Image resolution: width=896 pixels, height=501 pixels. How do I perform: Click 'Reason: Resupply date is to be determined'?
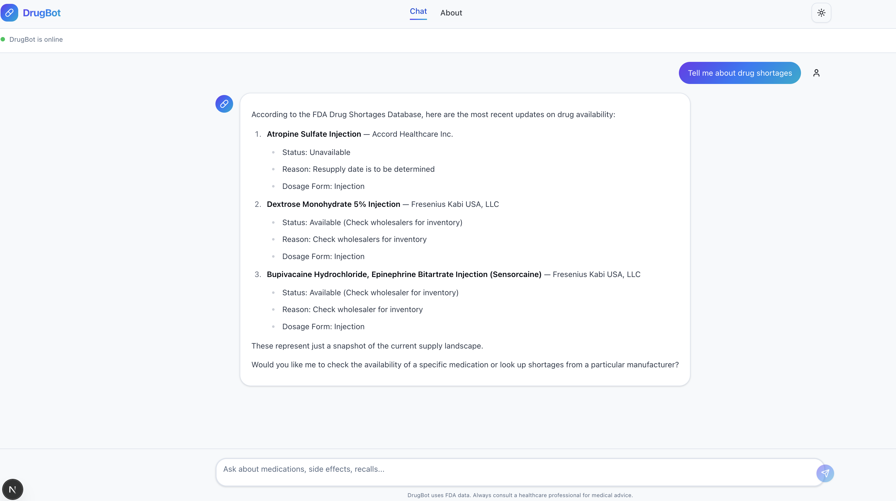click(x=358, y=169)
